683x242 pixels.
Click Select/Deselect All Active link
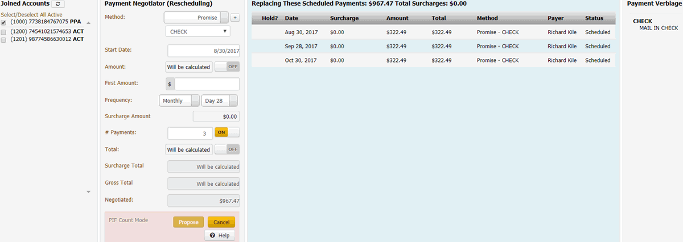point(31,15)
